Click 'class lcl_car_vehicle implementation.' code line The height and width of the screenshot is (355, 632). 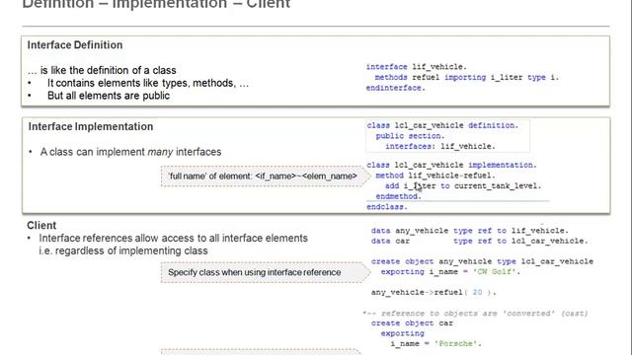coord(452,165)
